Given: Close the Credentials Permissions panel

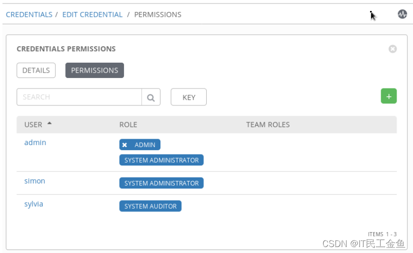Looking at the screenshot, I should [x=393, y=49].
